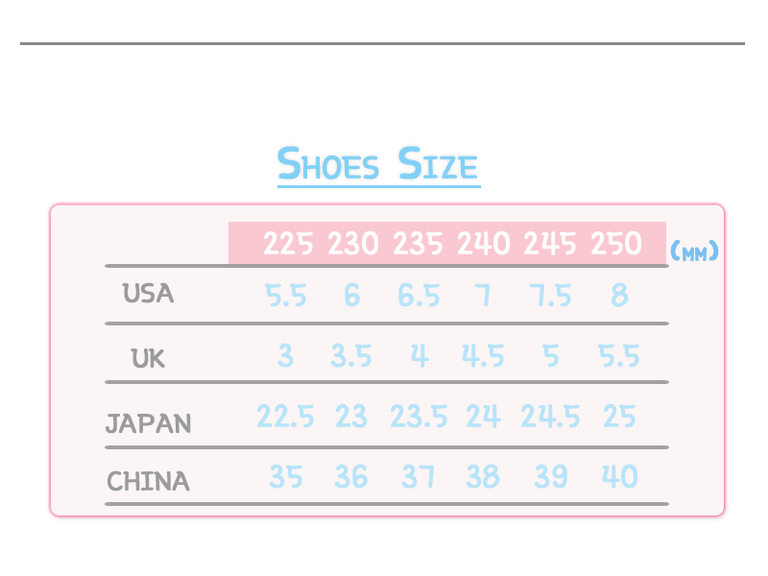
Task: Pick USA size 8
Action: (619, 296)
